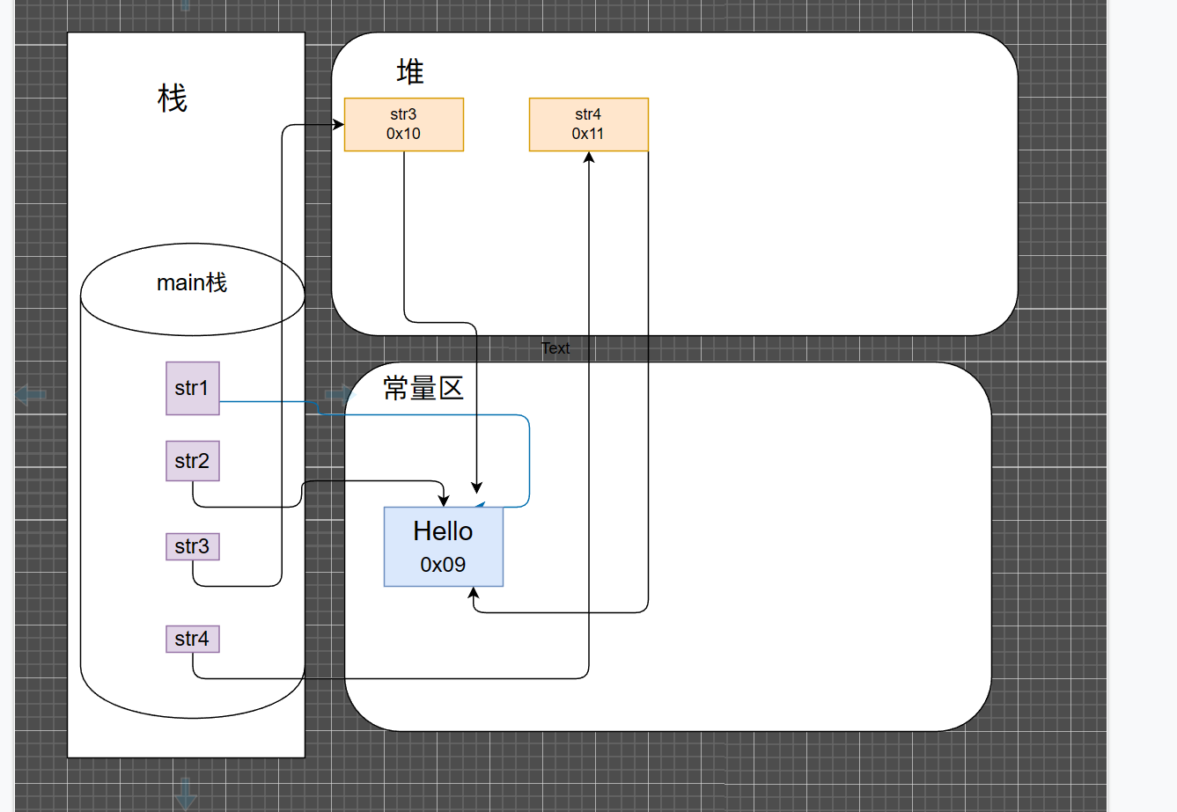The image size is (1177, 812).
Task: Click the arrowhead entering the heap str4 box
Action: point(588,158)
